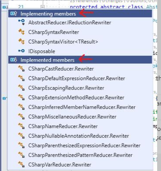Open CSharpInferredMemberNameReducer.Rewriter
Image resolution: width=161 pixels, height=171 pixels.
pyautogui.click(x=82, y=107)
